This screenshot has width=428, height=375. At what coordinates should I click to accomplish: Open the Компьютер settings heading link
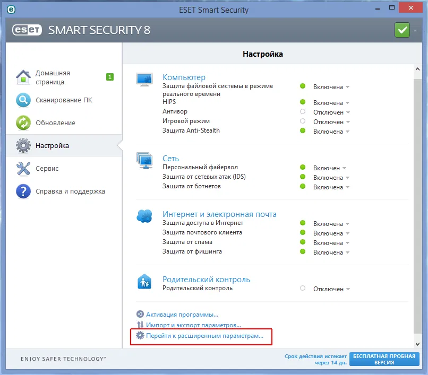(x=184, y=77)
